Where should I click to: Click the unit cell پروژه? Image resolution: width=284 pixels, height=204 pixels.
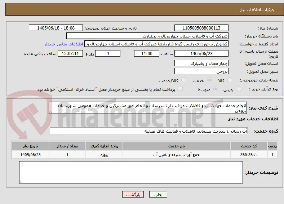[104, 155]
